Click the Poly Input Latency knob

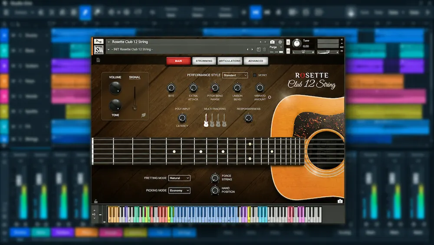pos(182,118)
